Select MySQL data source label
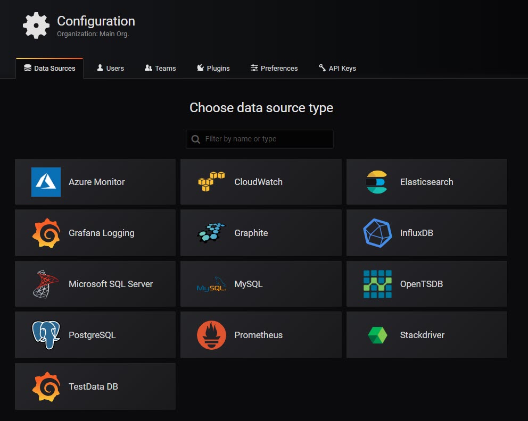 coord(249,284)
